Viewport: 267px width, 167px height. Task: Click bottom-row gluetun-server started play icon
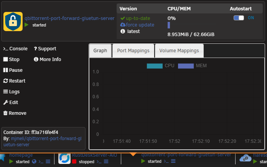click(143, 161)
